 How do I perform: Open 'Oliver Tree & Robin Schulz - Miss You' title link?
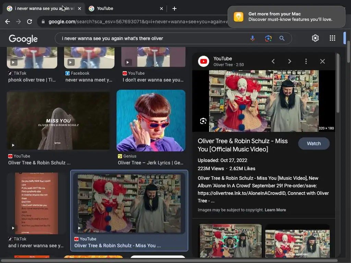[242, 145]
